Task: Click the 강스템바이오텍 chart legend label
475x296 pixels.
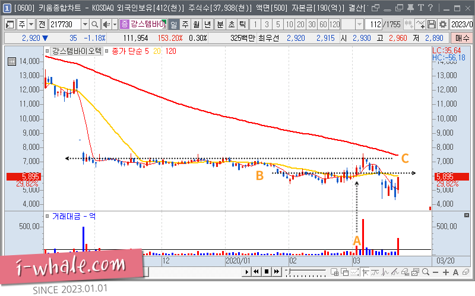Action: coord(77,51)
